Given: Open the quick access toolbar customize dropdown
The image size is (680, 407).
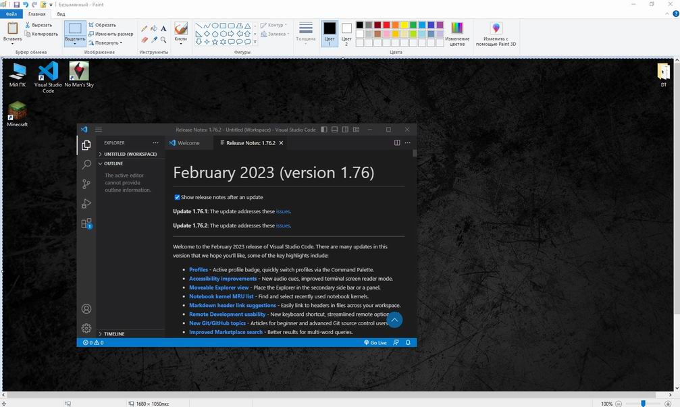Looking at the screenshot, I should point(51,5).
